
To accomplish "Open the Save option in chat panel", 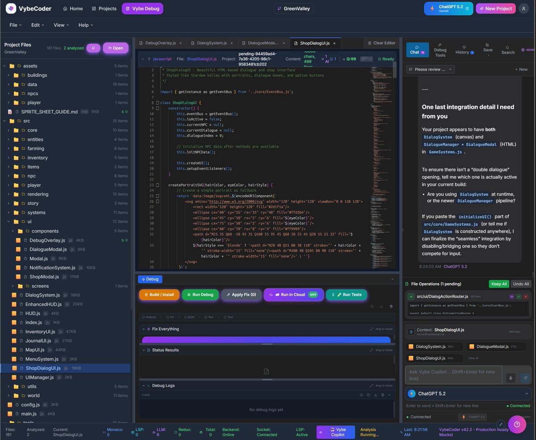I will click(x=488, y=50).
